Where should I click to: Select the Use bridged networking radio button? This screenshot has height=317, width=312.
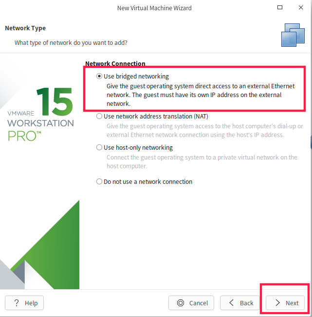pyautogui.click(x=99, y=76)
